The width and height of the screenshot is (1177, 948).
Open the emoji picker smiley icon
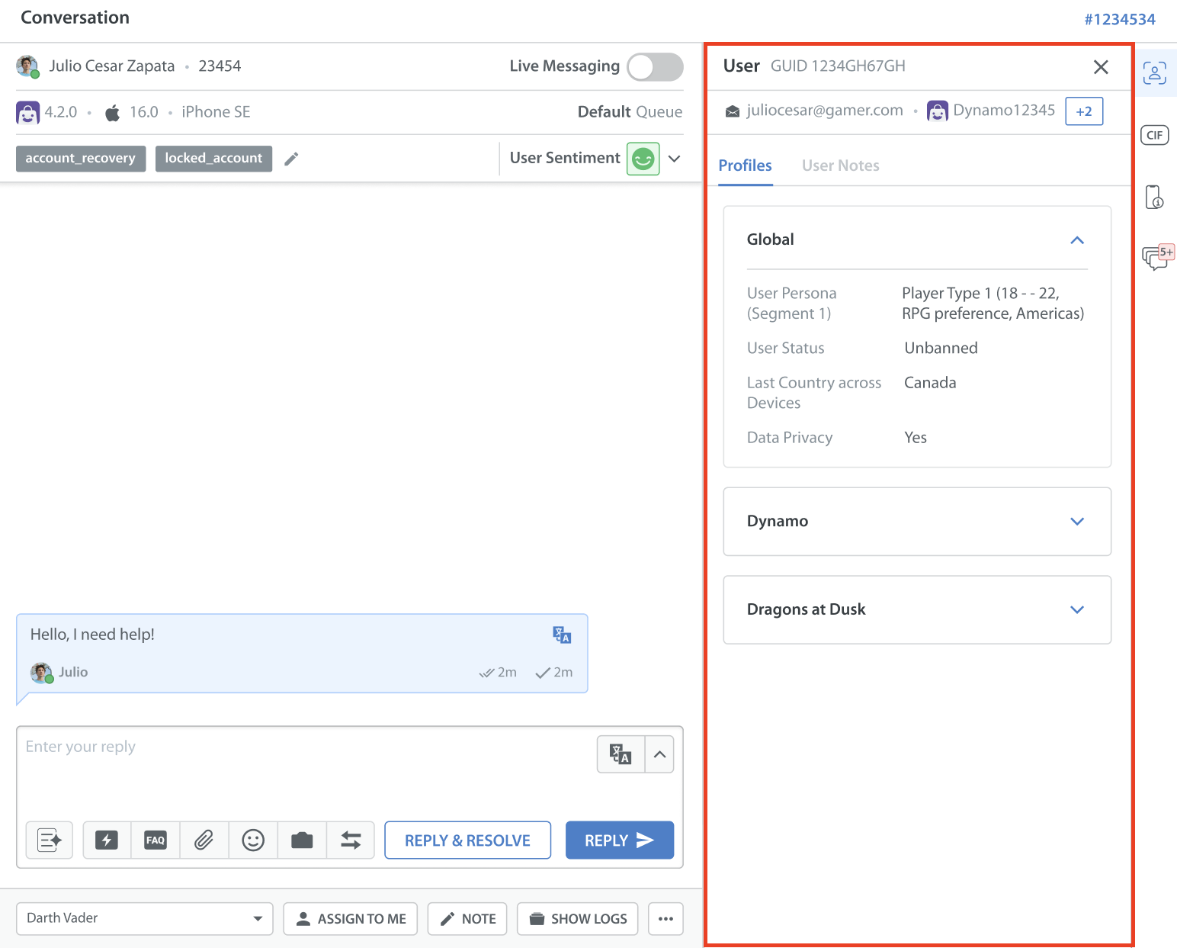tap(253, 840)
